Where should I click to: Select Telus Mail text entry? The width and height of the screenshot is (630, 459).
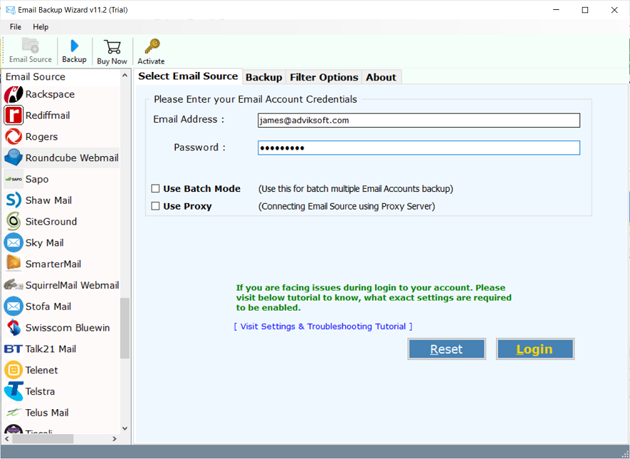coord(46,413)
